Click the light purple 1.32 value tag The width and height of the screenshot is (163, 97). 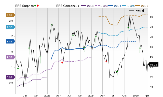coord(10,57)
